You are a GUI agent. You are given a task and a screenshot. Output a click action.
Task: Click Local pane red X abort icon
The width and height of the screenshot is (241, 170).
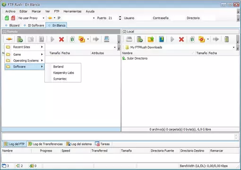point(181,39)
